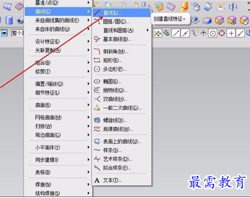Open the 扫掠(W) menu item
Screen dimensions: 250x198
coord(58,126)
